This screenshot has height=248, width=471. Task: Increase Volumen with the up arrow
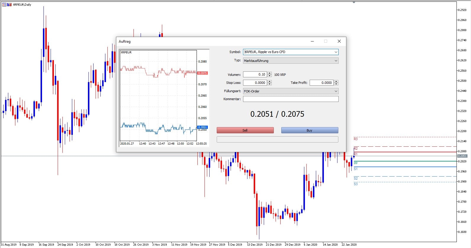(x=269, y=73)
